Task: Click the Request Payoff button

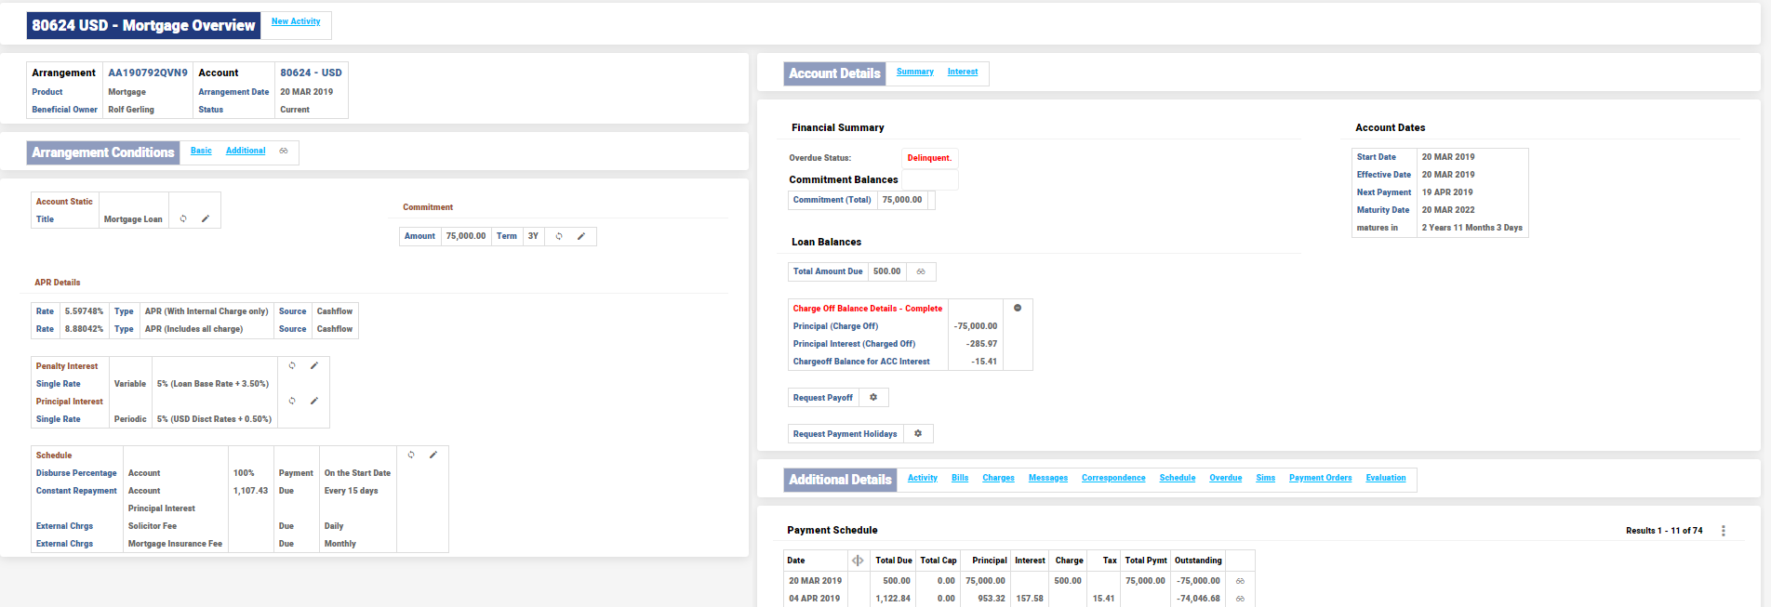Action: [822, 398]
